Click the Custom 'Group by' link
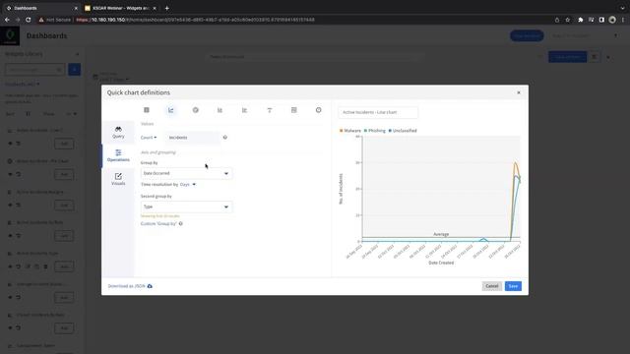The height and width of the screenshot is (354, 630). [158, 223]
